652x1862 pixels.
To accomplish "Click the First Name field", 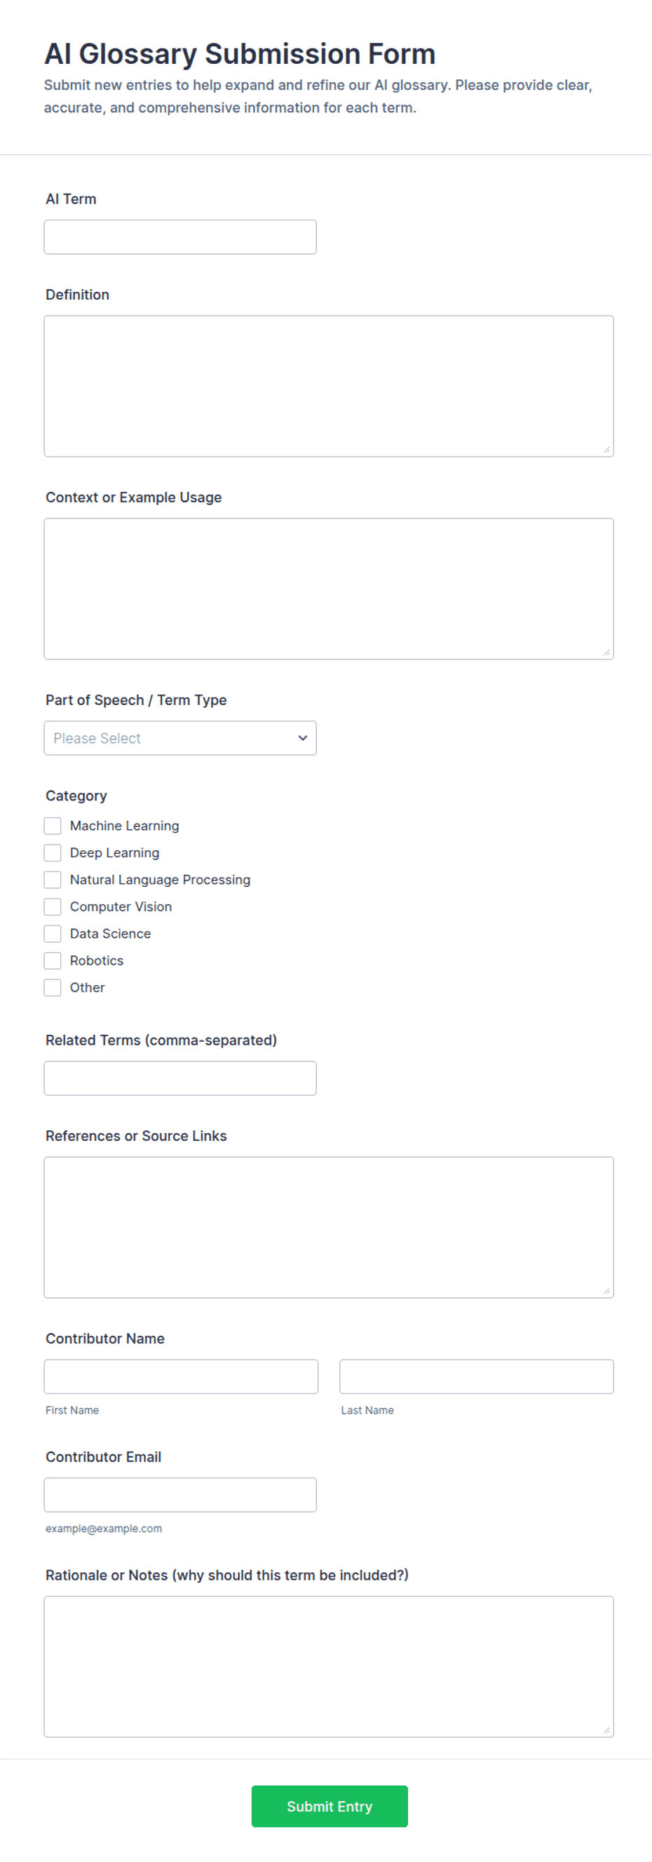I will (180, 1377).
